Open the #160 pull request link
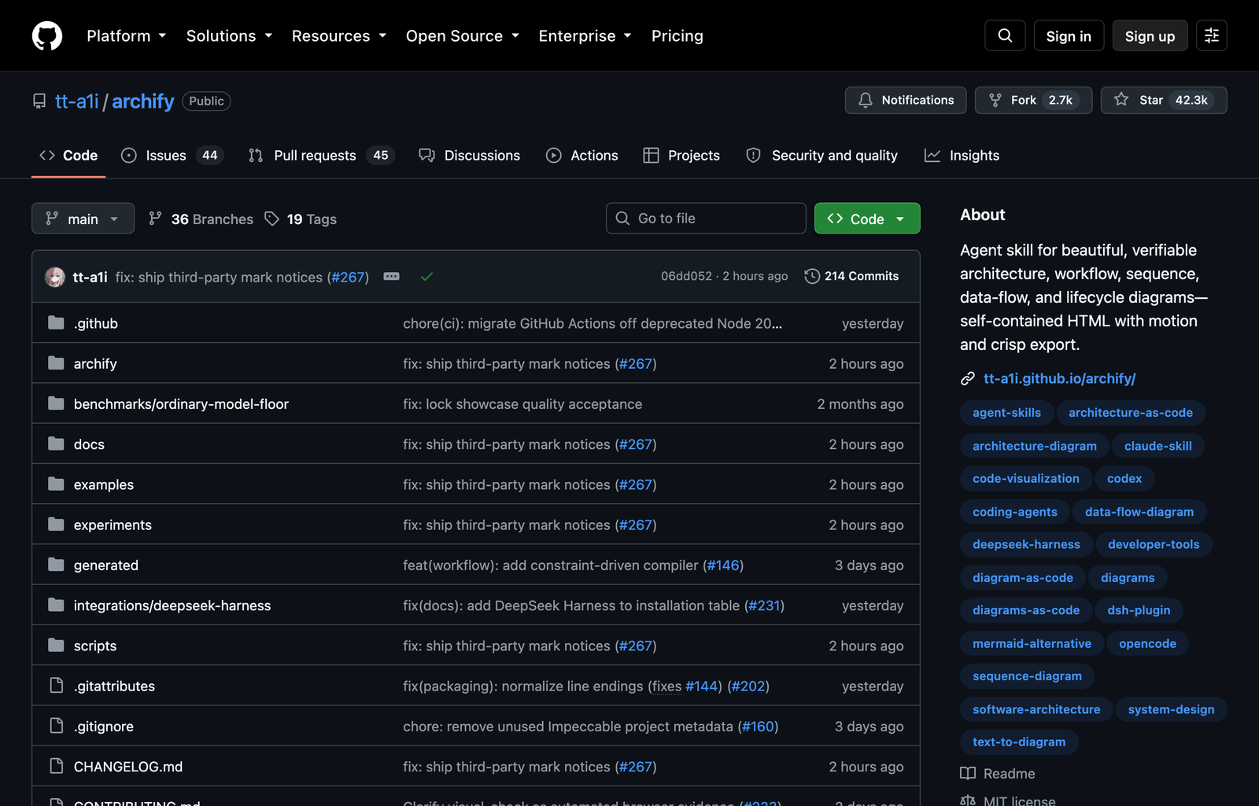 point(759,726)
